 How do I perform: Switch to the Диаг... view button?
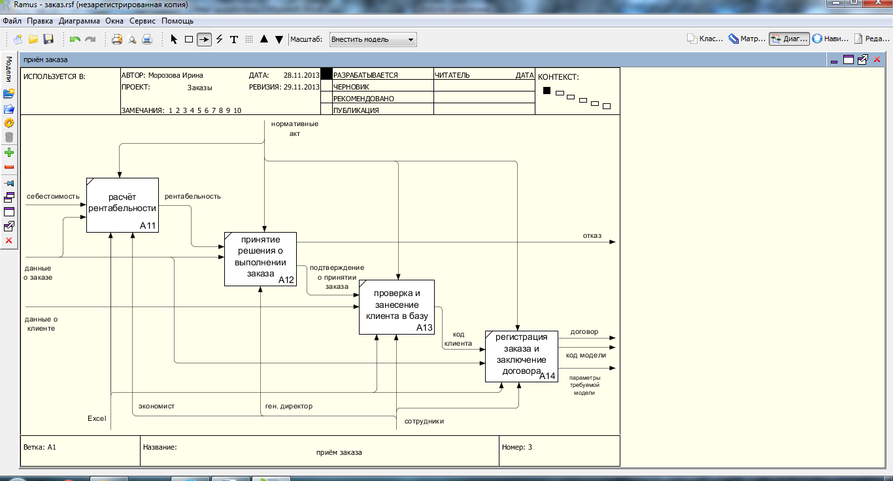(789, 39)
